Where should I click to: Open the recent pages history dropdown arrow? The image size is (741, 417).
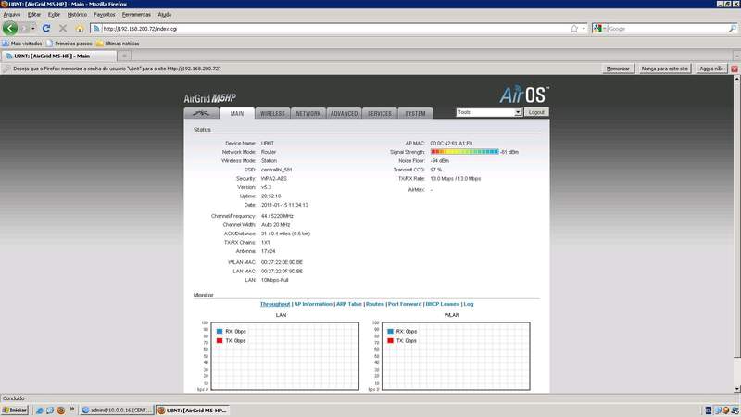coord(32,29)
